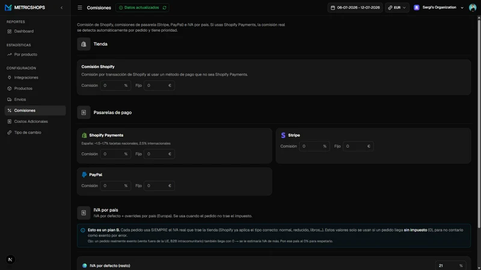Open the Sergi's Organization switcher
Image resolution: width=481 pixels, height=270 pixels.
(439, 8)
